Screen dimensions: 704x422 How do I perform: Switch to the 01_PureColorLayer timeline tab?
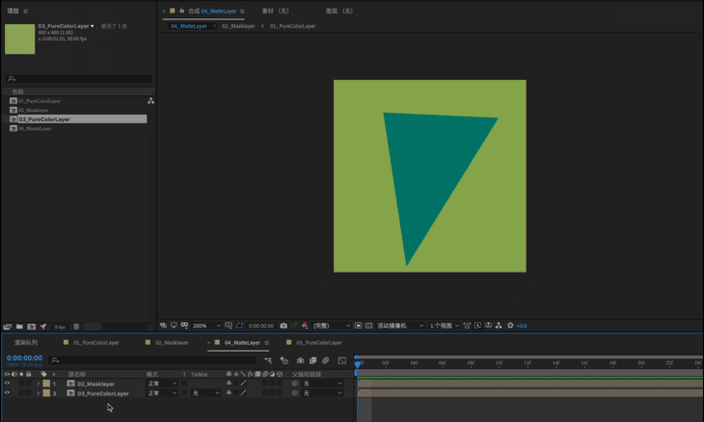point(96,343)
